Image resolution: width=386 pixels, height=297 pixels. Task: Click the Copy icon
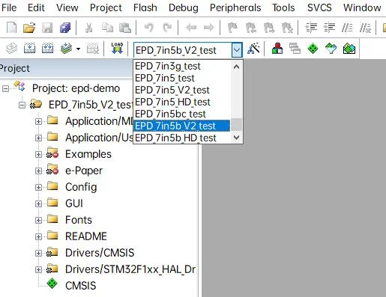tap(107, 28)
